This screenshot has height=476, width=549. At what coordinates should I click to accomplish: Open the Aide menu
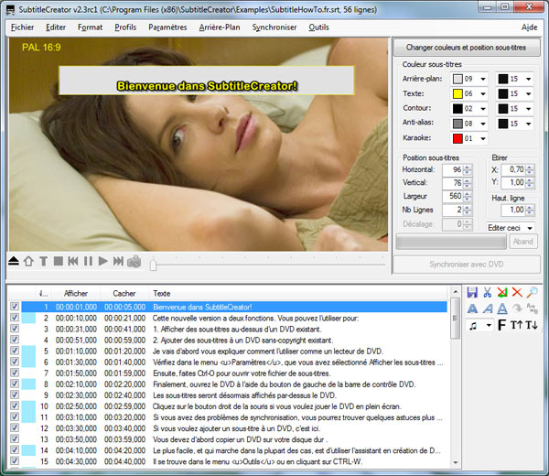529,27
